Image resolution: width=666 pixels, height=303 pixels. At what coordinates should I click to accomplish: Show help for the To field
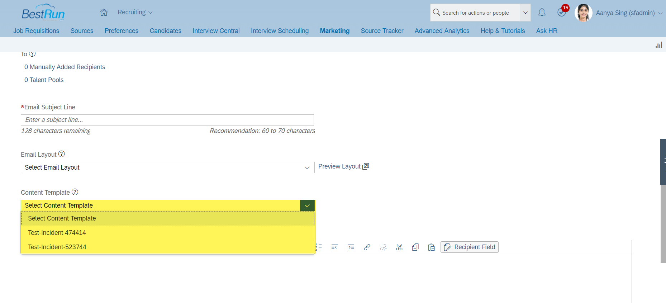pyautogui.click(x=32, y=54)
